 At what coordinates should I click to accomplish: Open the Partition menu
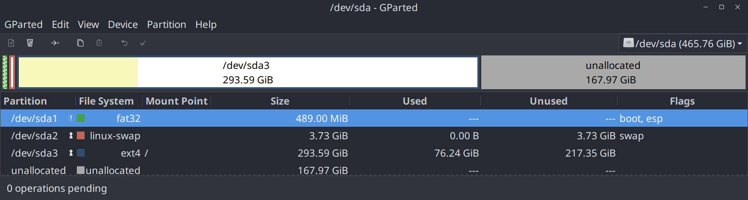coord(166,25)
